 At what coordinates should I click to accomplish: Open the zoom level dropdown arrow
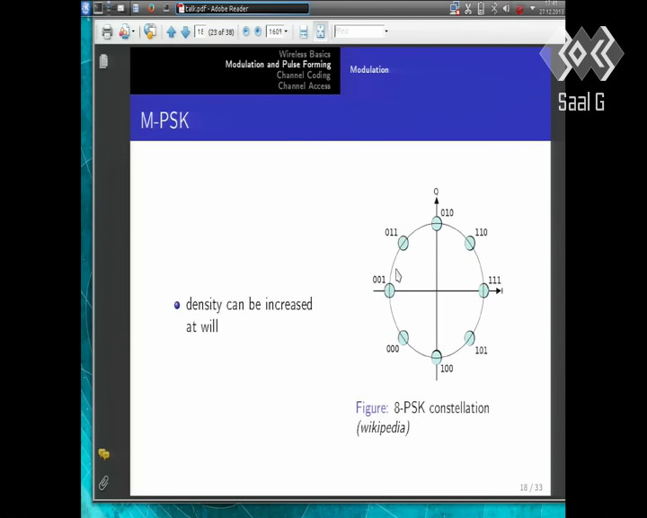tap(286, 31)
